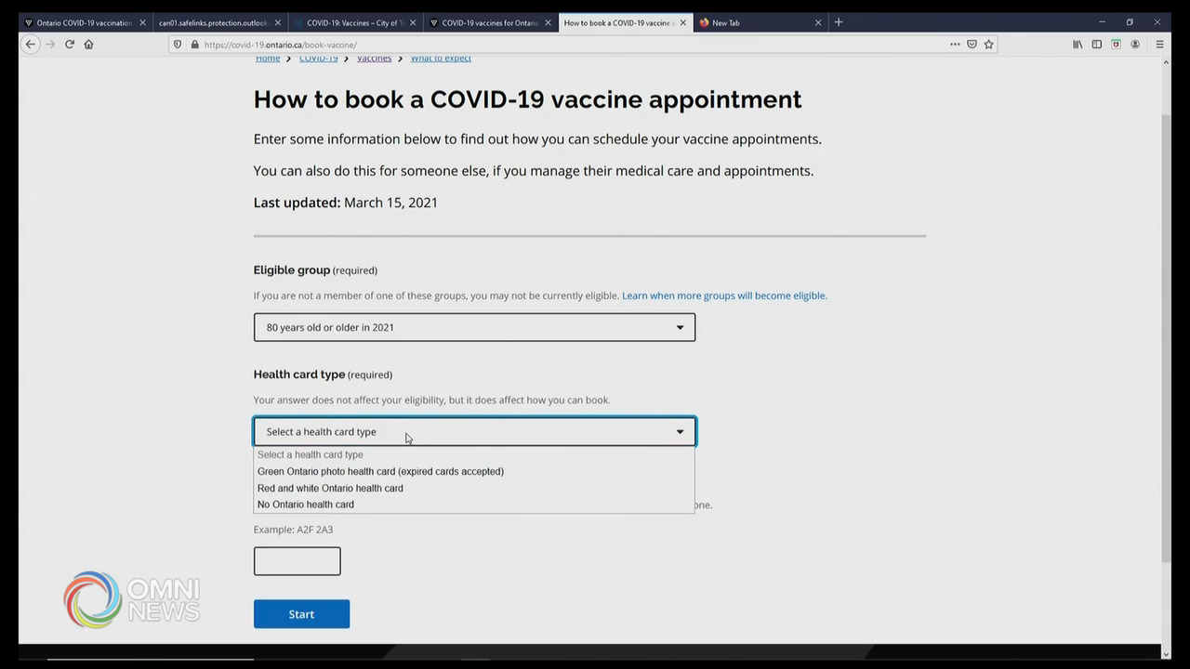Open the Eligible group dropdown
This screenshot has width=1190, height=669.
point(474,327)
